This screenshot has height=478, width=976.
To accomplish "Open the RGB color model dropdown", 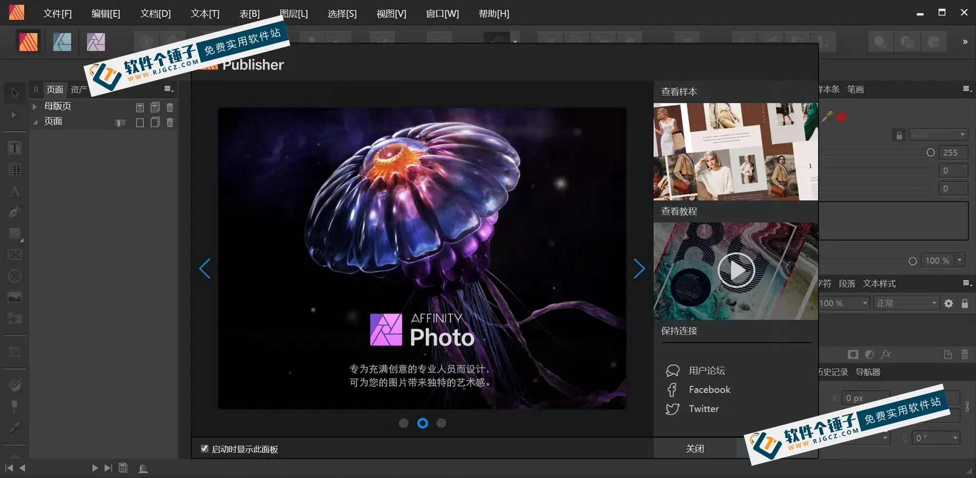I will pyautogui.click(x=937, y=134).
